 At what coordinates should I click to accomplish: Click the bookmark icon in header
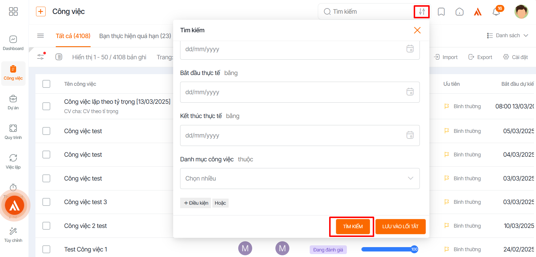(x=441, y=12)
